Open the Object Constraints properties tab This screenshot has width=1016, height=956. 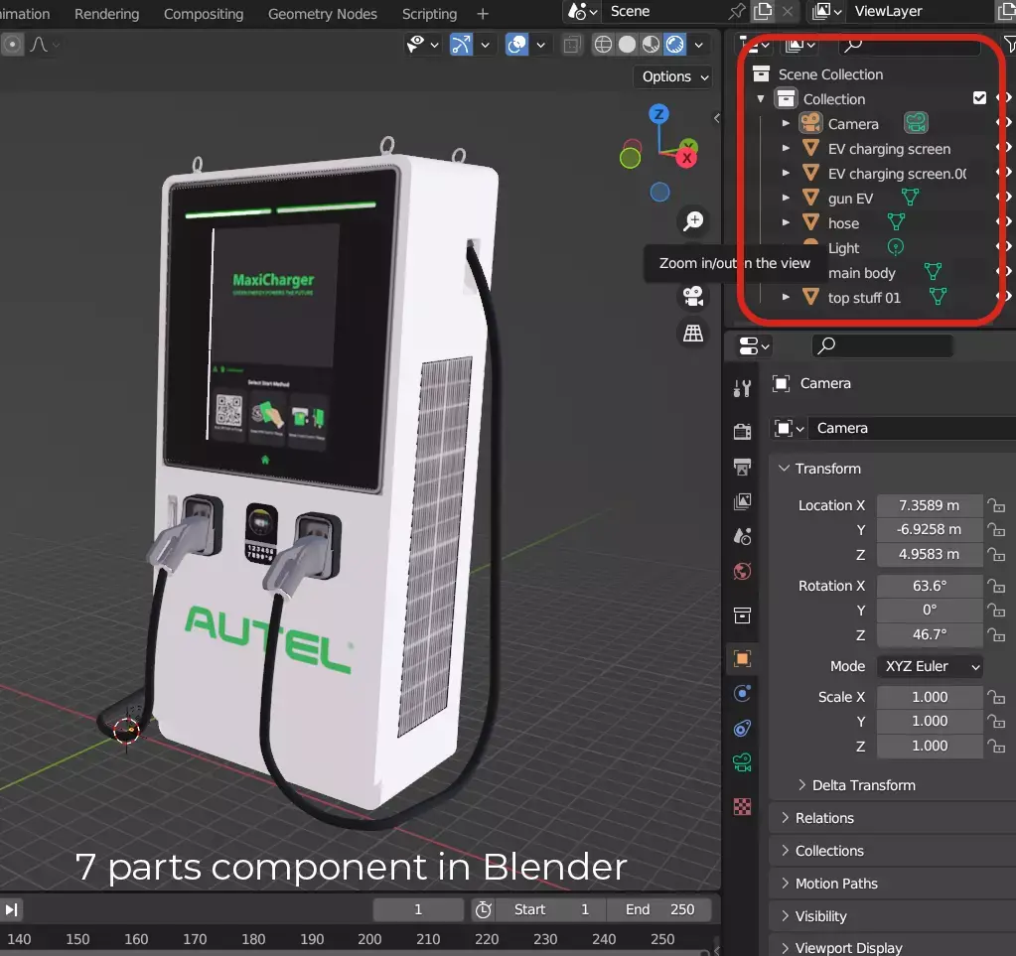[742, 728]
